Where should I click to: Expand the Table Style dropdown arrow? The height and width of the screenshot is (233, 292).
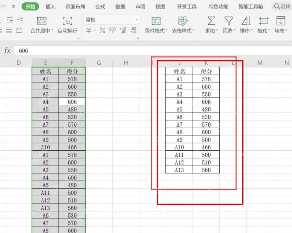point(194,30)
